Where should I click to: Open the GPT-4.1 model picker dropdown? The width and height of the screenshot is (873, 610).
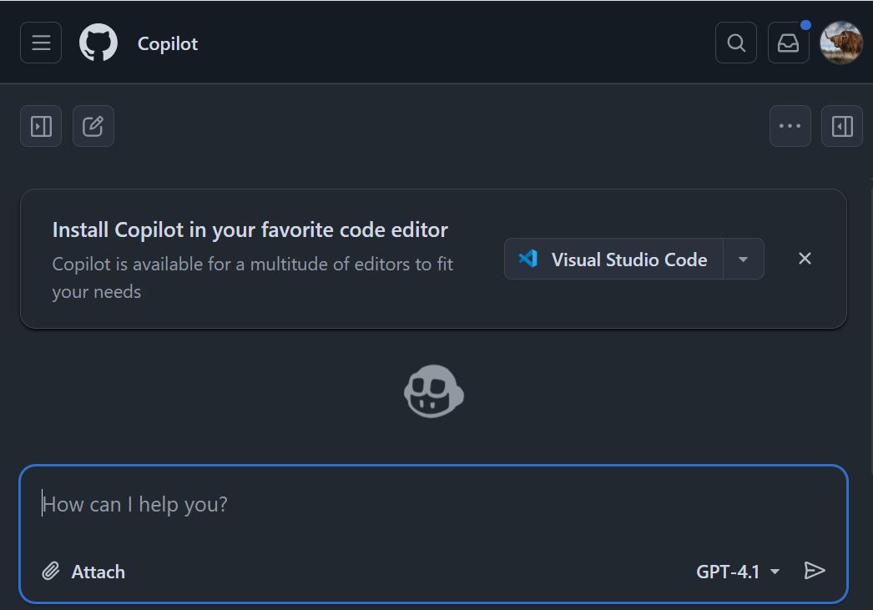(738, 572)
